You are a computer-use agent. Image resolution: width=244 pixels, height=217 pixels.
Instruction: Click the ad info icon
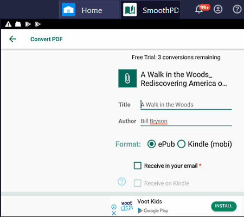click(x=114, y=207)
